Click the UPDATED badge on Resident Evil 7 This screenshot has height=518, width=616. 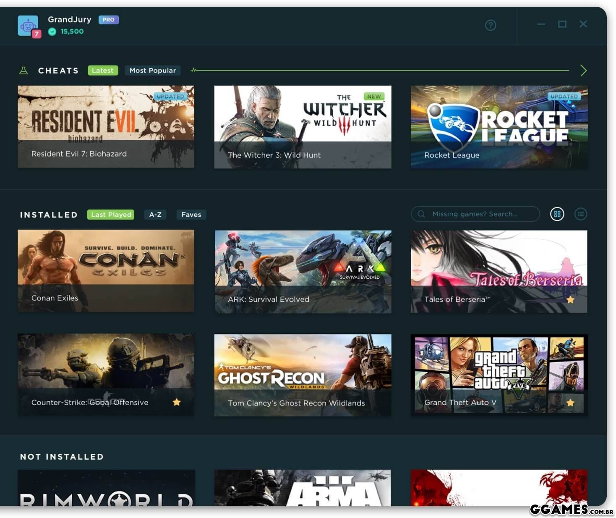click(x=170, y=96)
